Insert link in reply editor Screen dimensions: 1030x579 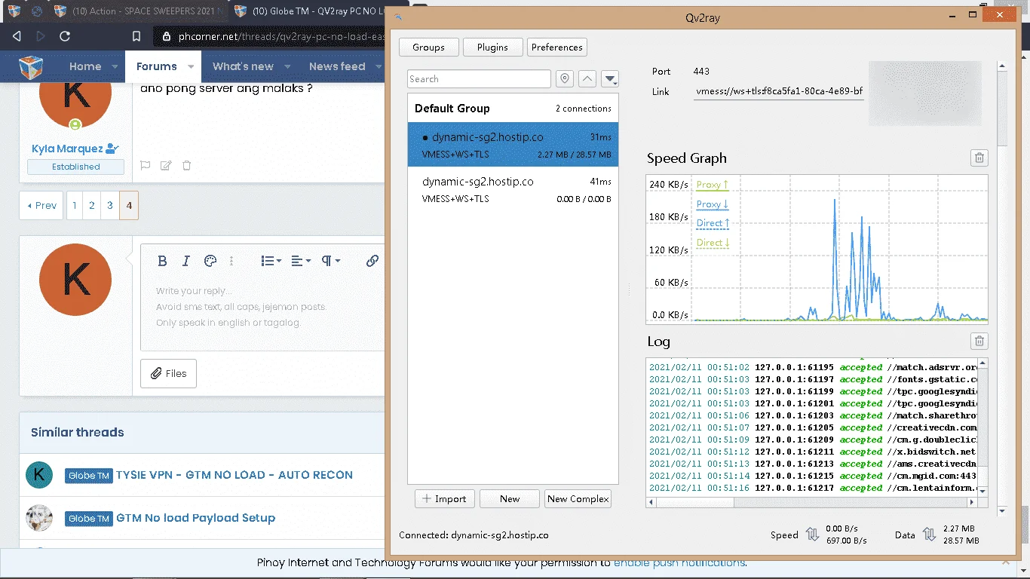(x=372, y=261)
